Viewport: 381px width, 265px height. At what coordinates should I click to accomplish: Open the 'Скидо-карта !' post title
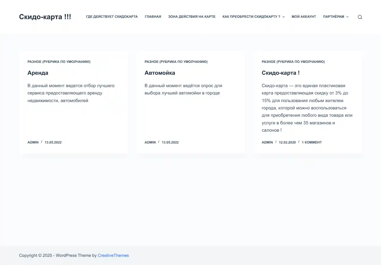281,73
